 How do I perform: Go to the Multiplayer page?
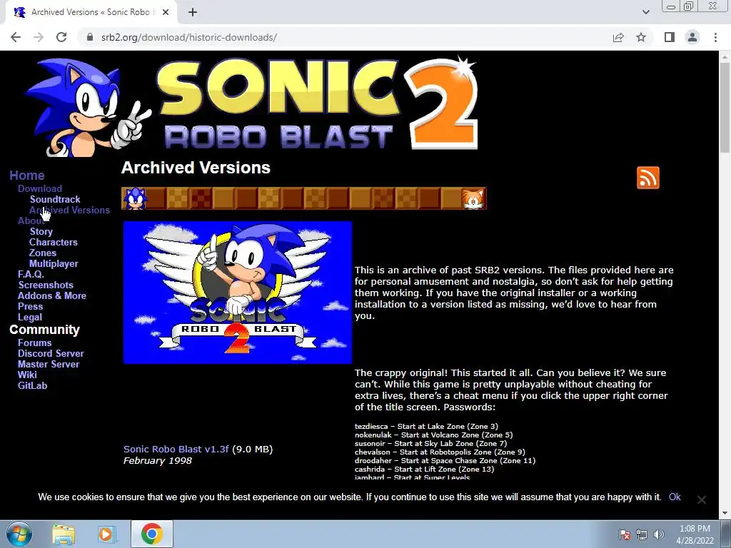pos(54,263)
